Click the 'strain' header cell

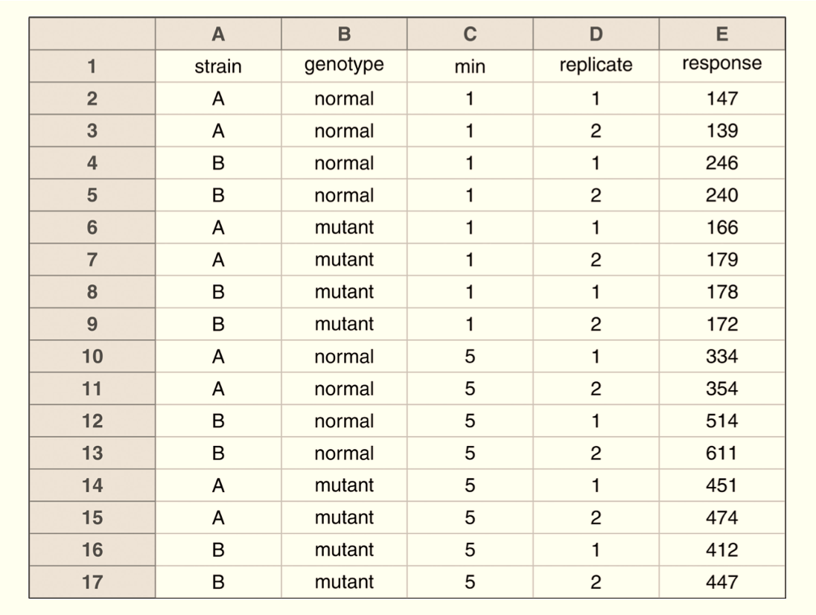pyautogui.click(x=218, y=66)
